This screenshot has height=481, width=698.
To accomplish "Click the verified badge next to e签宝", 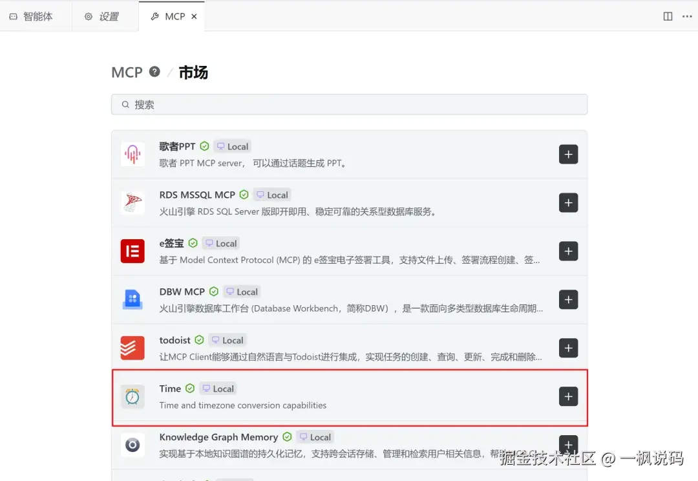I will [193, 243].
